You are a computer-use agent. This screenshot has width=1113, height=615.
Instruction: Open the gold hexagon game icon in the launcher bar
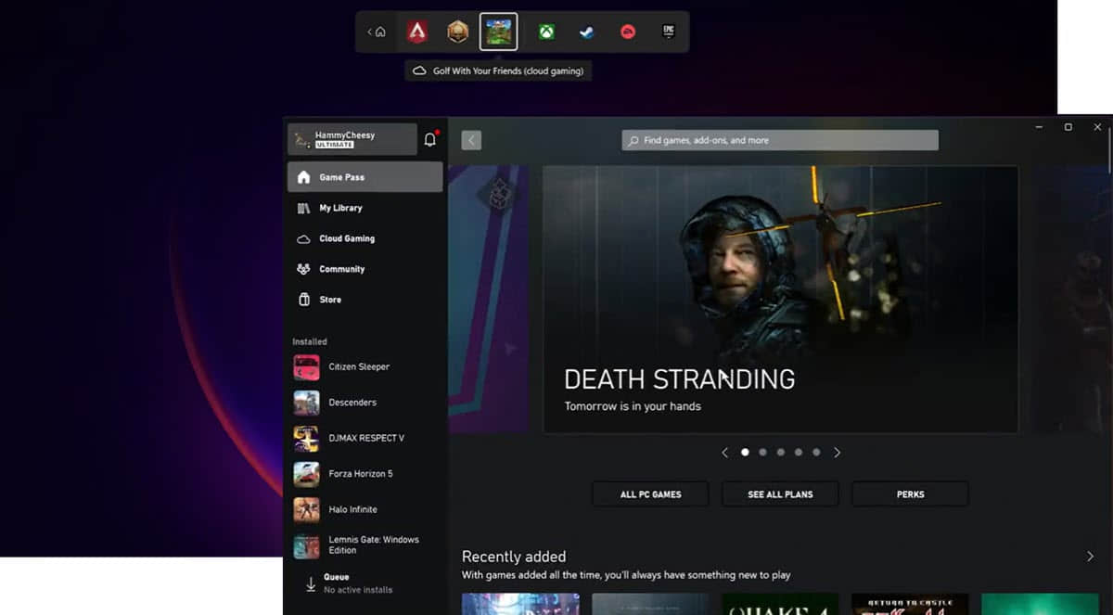tap(457, 32)
